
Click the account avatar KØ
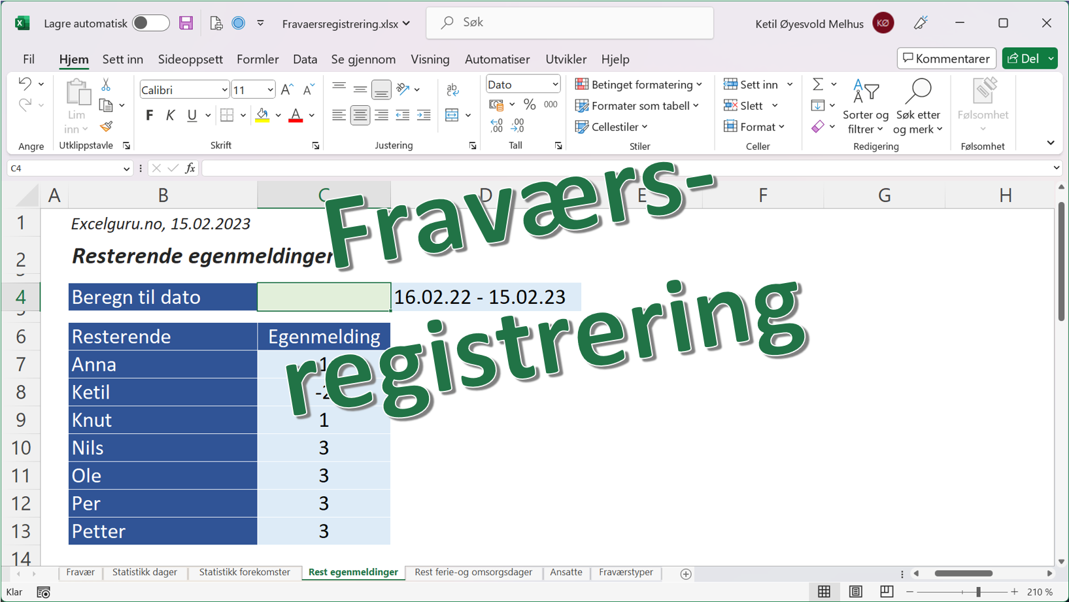883,24
